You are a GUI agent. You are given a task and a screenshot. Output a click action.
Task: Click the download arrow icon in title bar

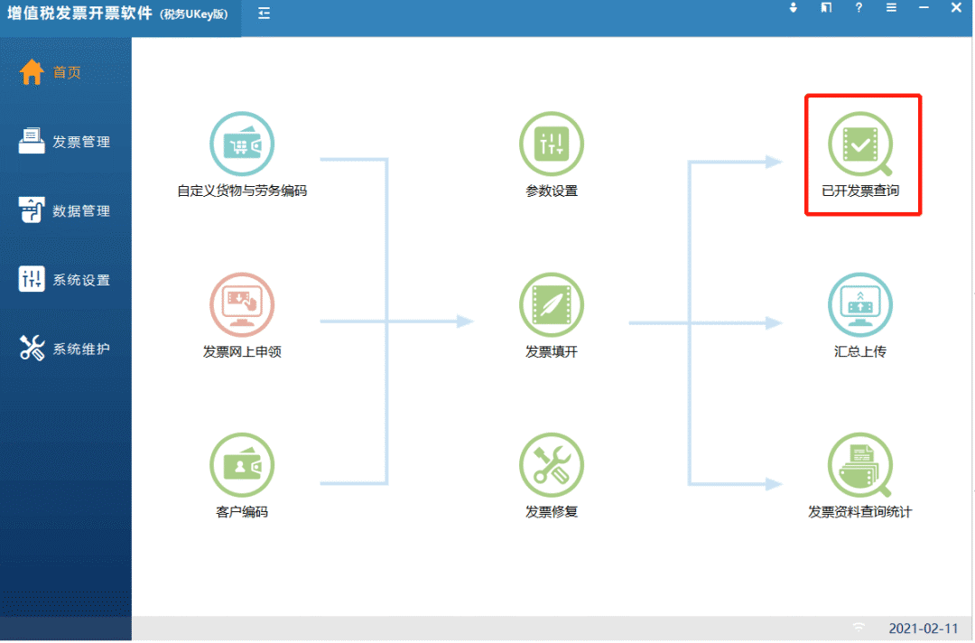point(794,7)
